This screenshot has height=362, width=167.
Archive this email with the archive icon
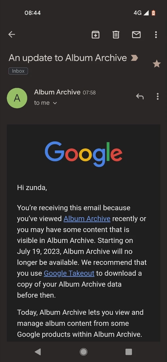pos(96,35)
